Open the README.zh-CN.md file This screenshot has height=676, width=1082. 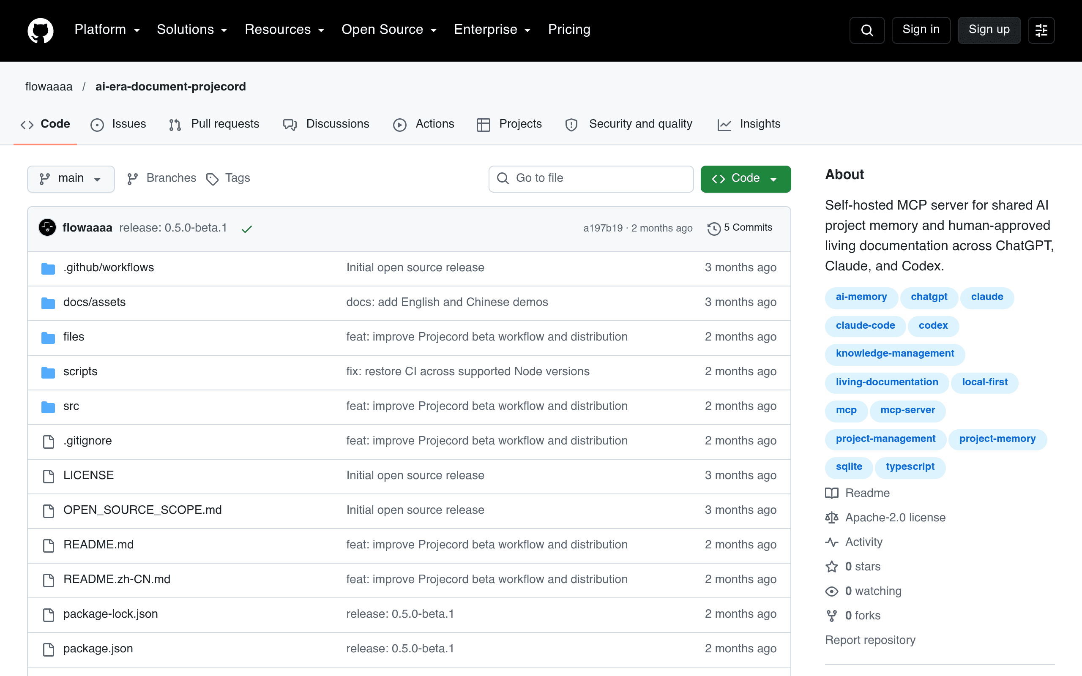click(x=117, y=579)
